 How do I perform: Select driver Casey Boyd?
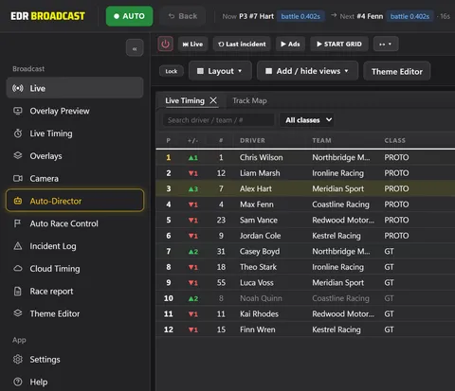click(305, 251)
